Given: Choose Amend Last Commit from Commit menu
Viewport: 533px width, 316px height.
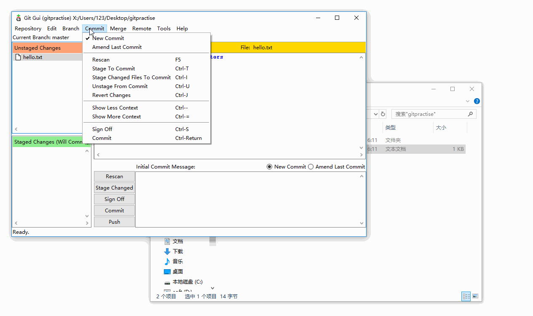Looking at the screenshot, I should pos(147,47).
